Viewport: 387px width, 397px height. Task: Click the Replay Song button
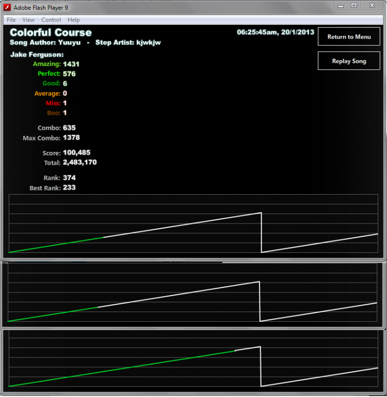(349, 61)
